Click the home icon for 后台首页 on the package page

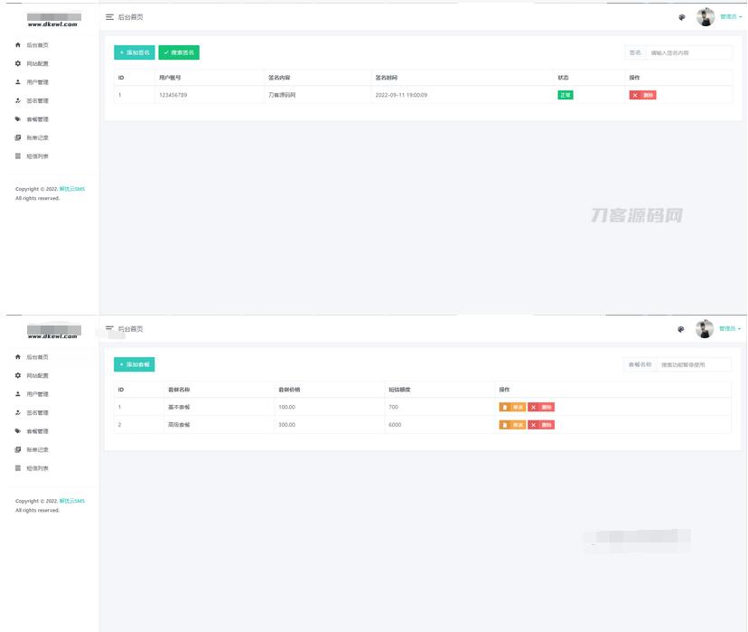pyautogui.click(x=18, y=357)
